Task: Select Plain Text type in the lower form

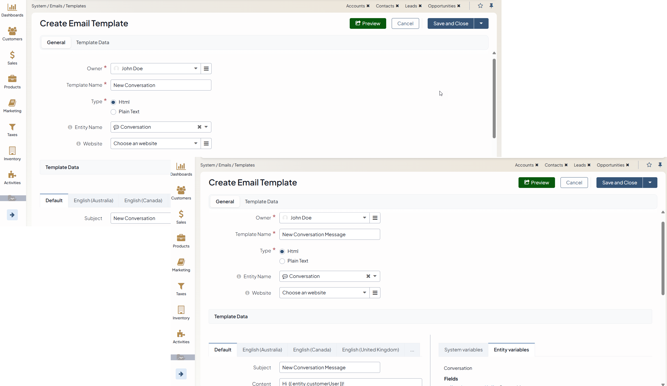Action: tap(282, 261)
